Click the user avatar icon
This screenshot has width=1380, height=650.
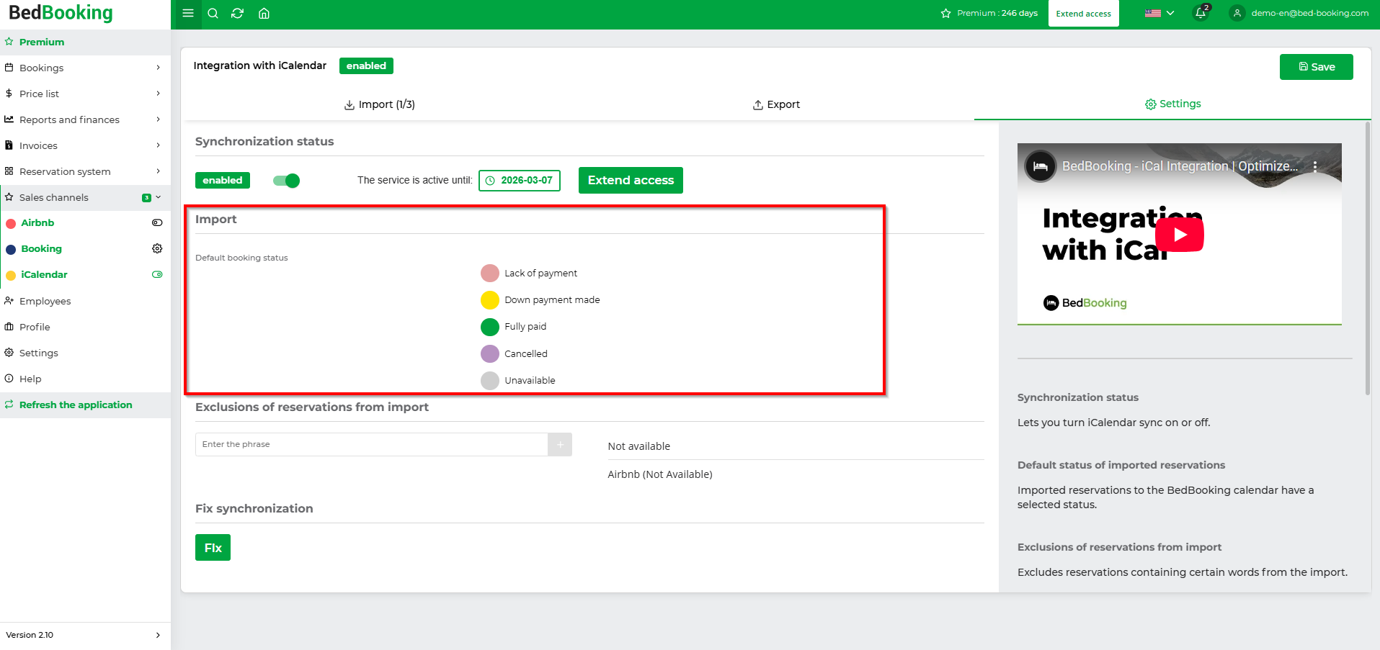[x=1237, y=13]
